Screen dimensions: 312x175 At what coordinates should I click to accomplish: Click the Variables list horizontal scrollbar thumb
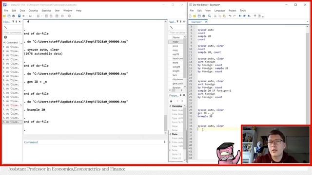pos(174,90)
